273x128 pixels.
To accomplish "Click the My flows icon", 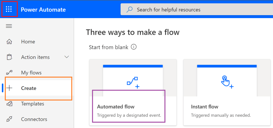I will 9,73.
